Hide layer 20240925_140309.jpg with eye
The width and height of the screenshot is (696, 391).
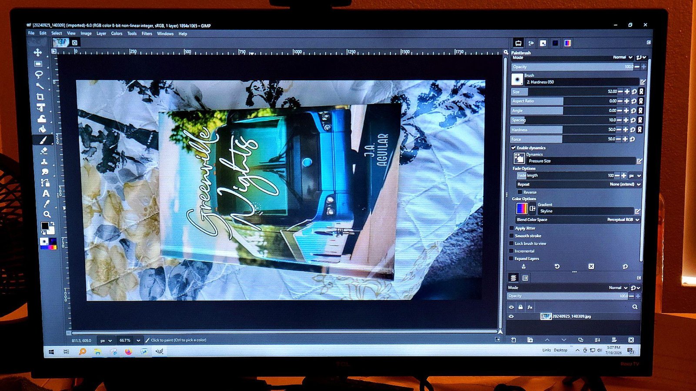click(x=512, y=316)
